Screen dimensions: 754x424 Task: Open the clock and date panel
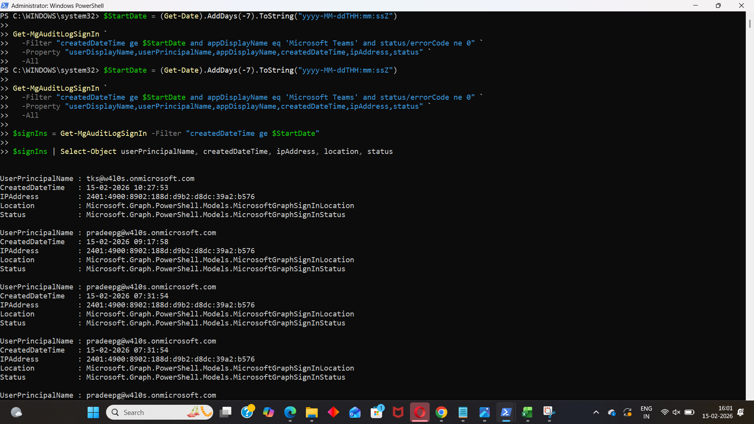pos(717,412)
